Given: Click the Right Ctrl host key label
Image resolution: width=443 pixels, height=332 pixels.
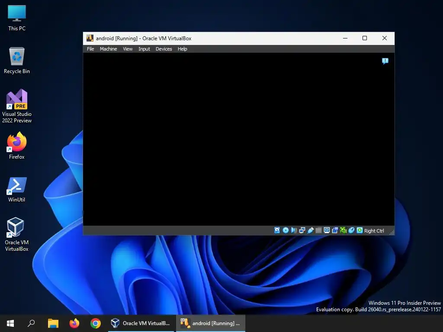Looking at the screenshot, I should (x=374, y=231).
